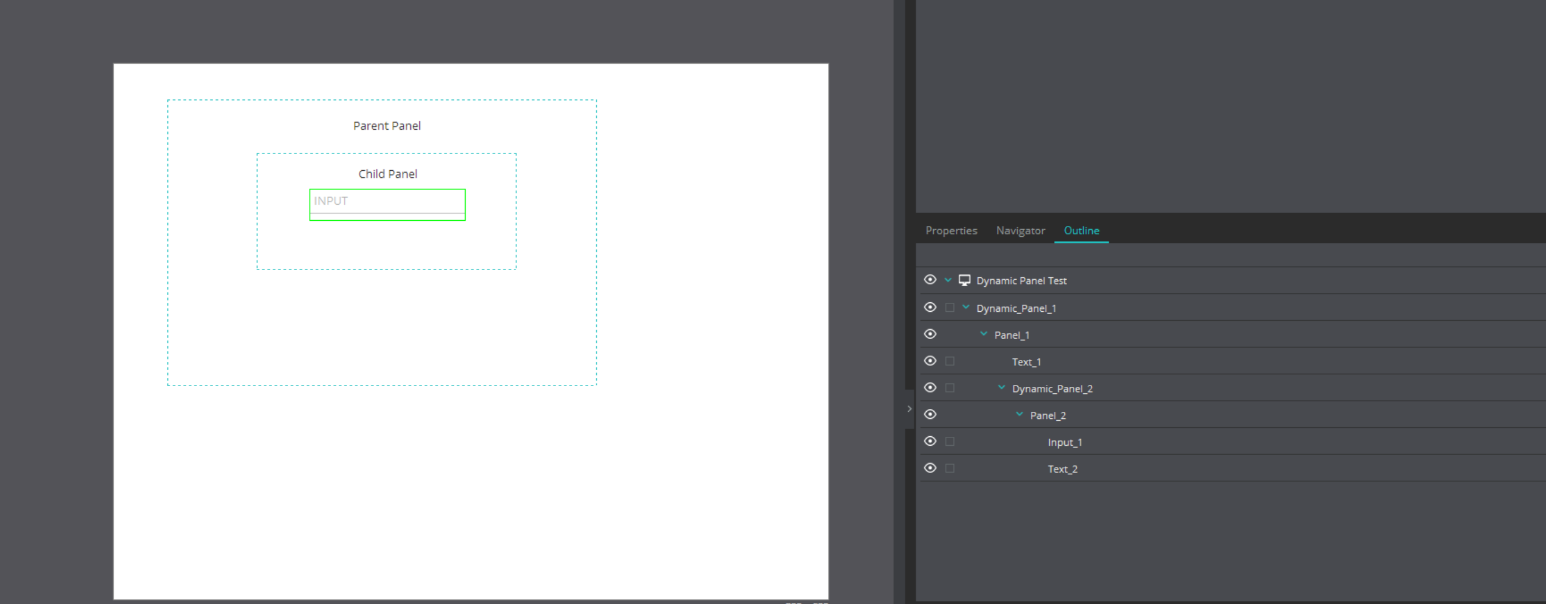1546x604 pixels.
Task: Toggle visibility of Text_1 layer
Action: pyautogui.click(x=930, y=361)
